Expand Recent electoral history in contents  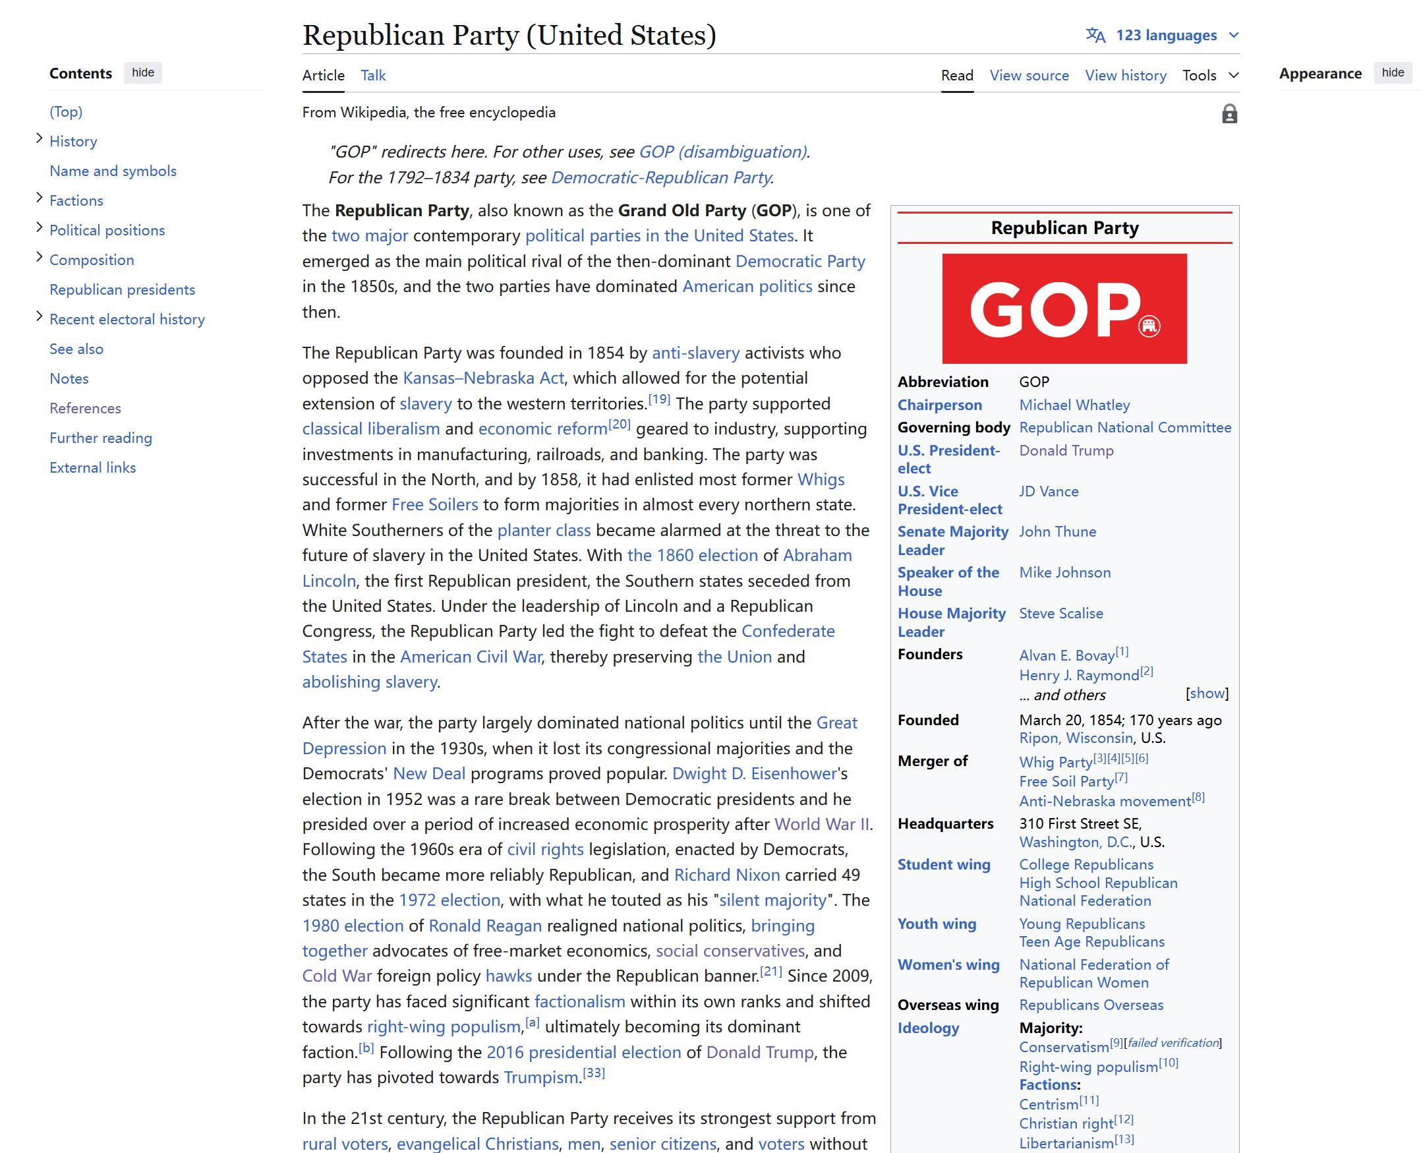coord(39,317)
